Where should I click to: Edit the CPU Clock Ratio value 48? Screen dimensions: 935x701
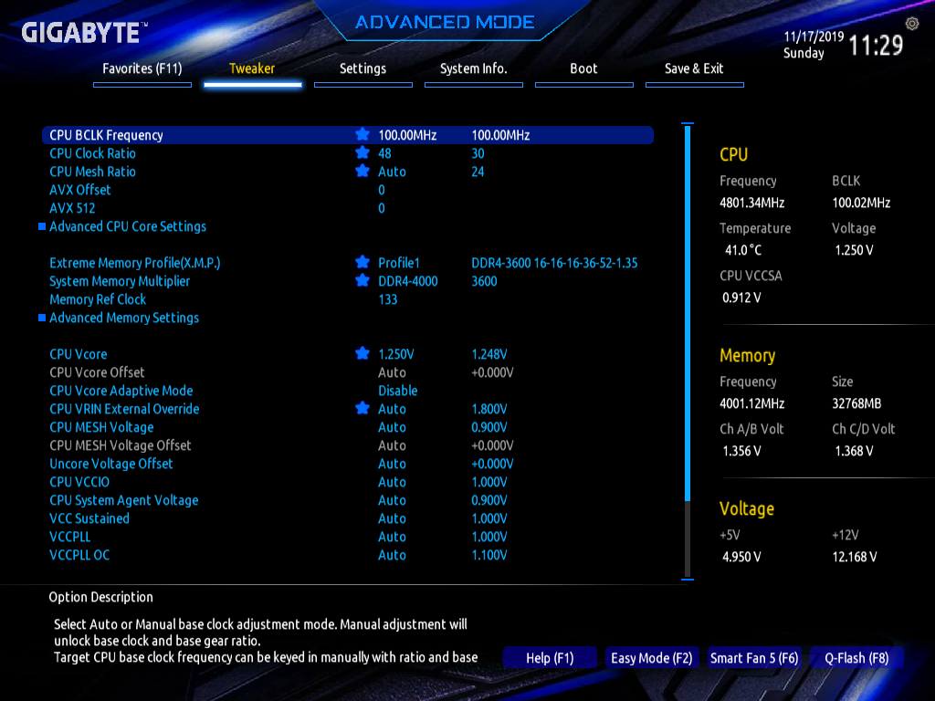click(x=384, y=153)
